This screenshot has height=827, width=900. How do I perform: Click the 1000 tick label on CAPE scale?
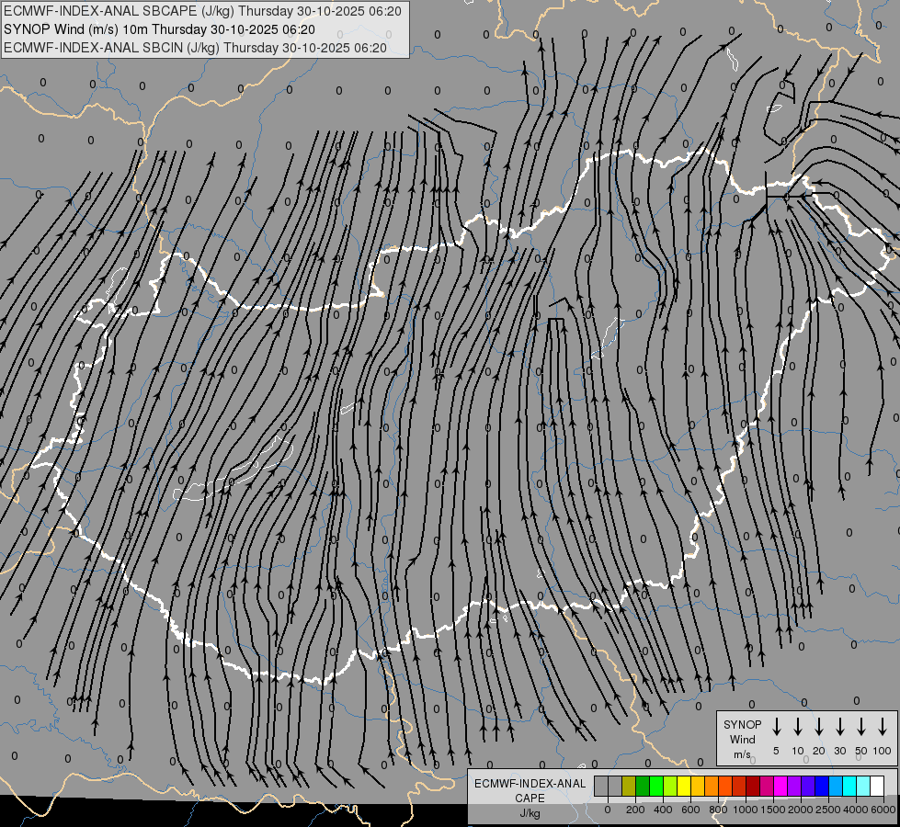(745, 810)
